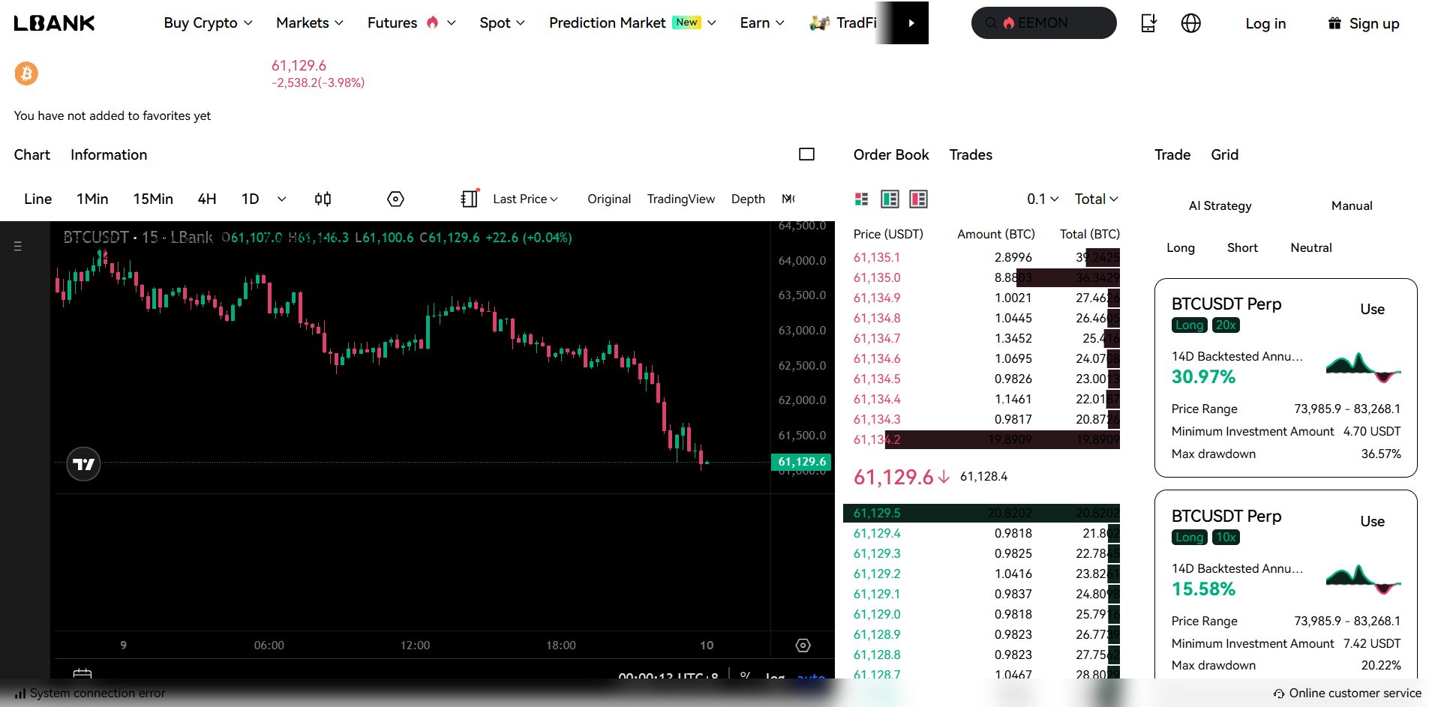The width and height of the screenshot is (1429, 707).
Task: Select Manual mode
Action: pyautogui.click(x=1352, y=205)
